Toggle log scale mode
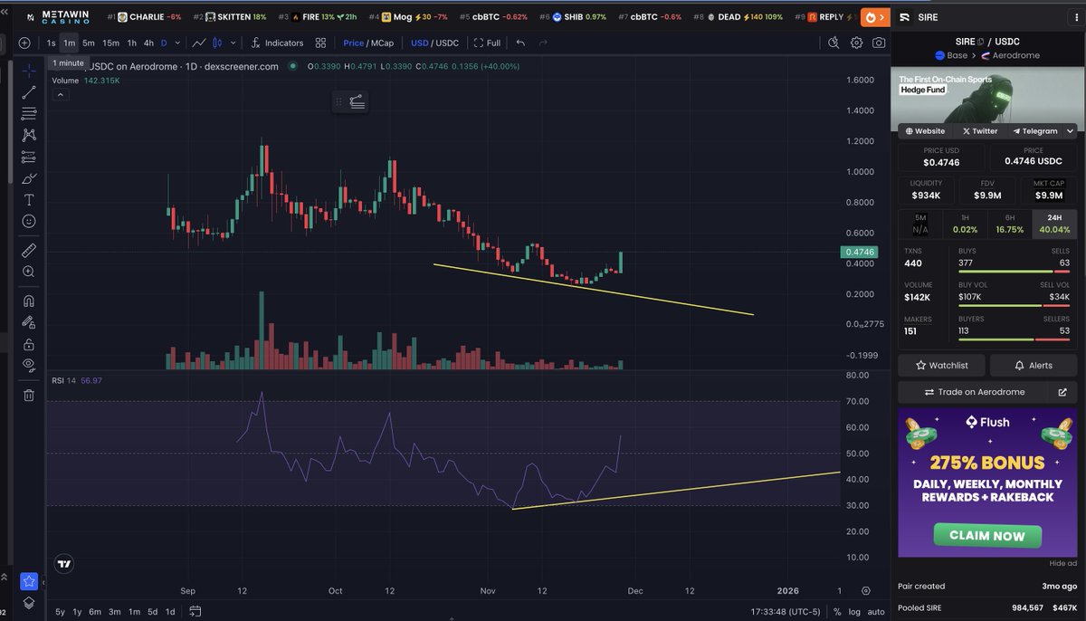This screenshot has height=621, width=1086. (853, 612)
